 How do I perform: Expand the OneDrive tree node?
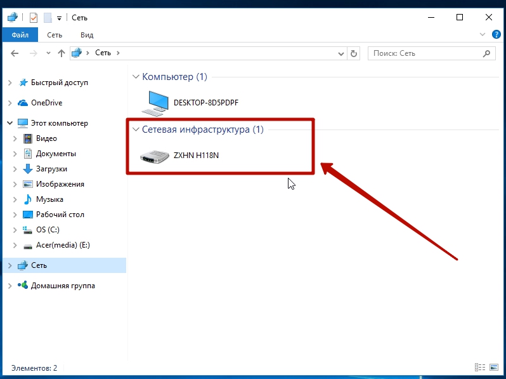pyautogui.click(x=10, y=103)
